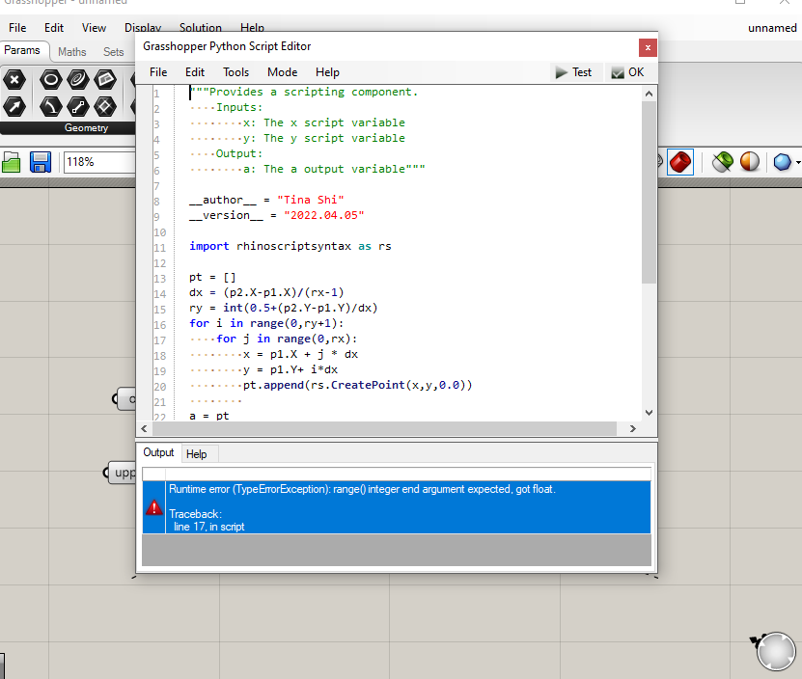Click the Geometry panel label bar

[x=69, y=128]
